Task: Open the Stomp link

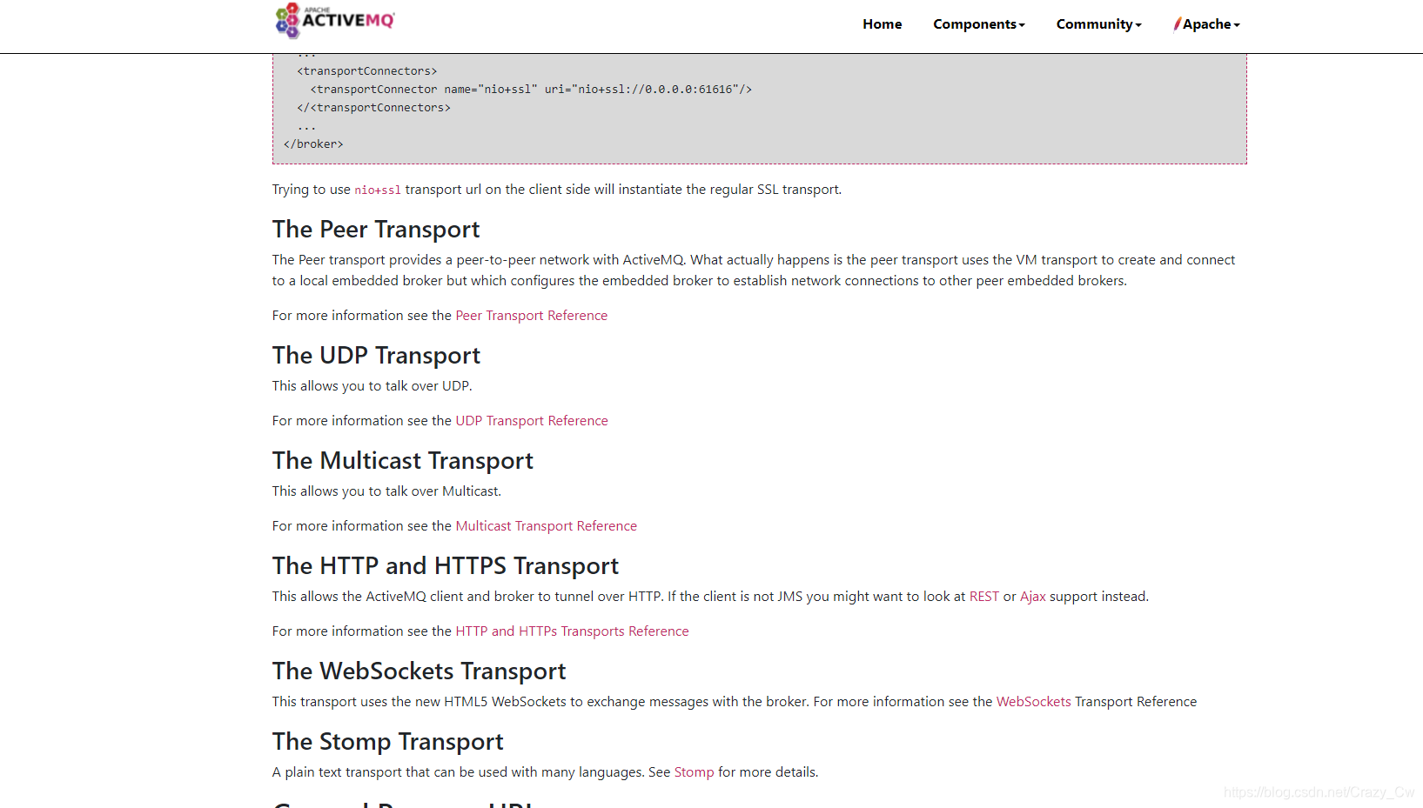Action: coord(694,772)
